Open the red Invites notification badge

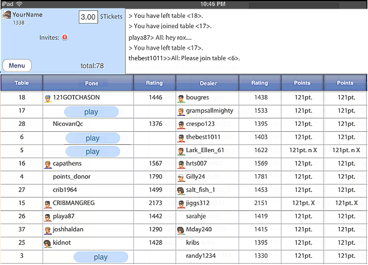tap(64, 37)
